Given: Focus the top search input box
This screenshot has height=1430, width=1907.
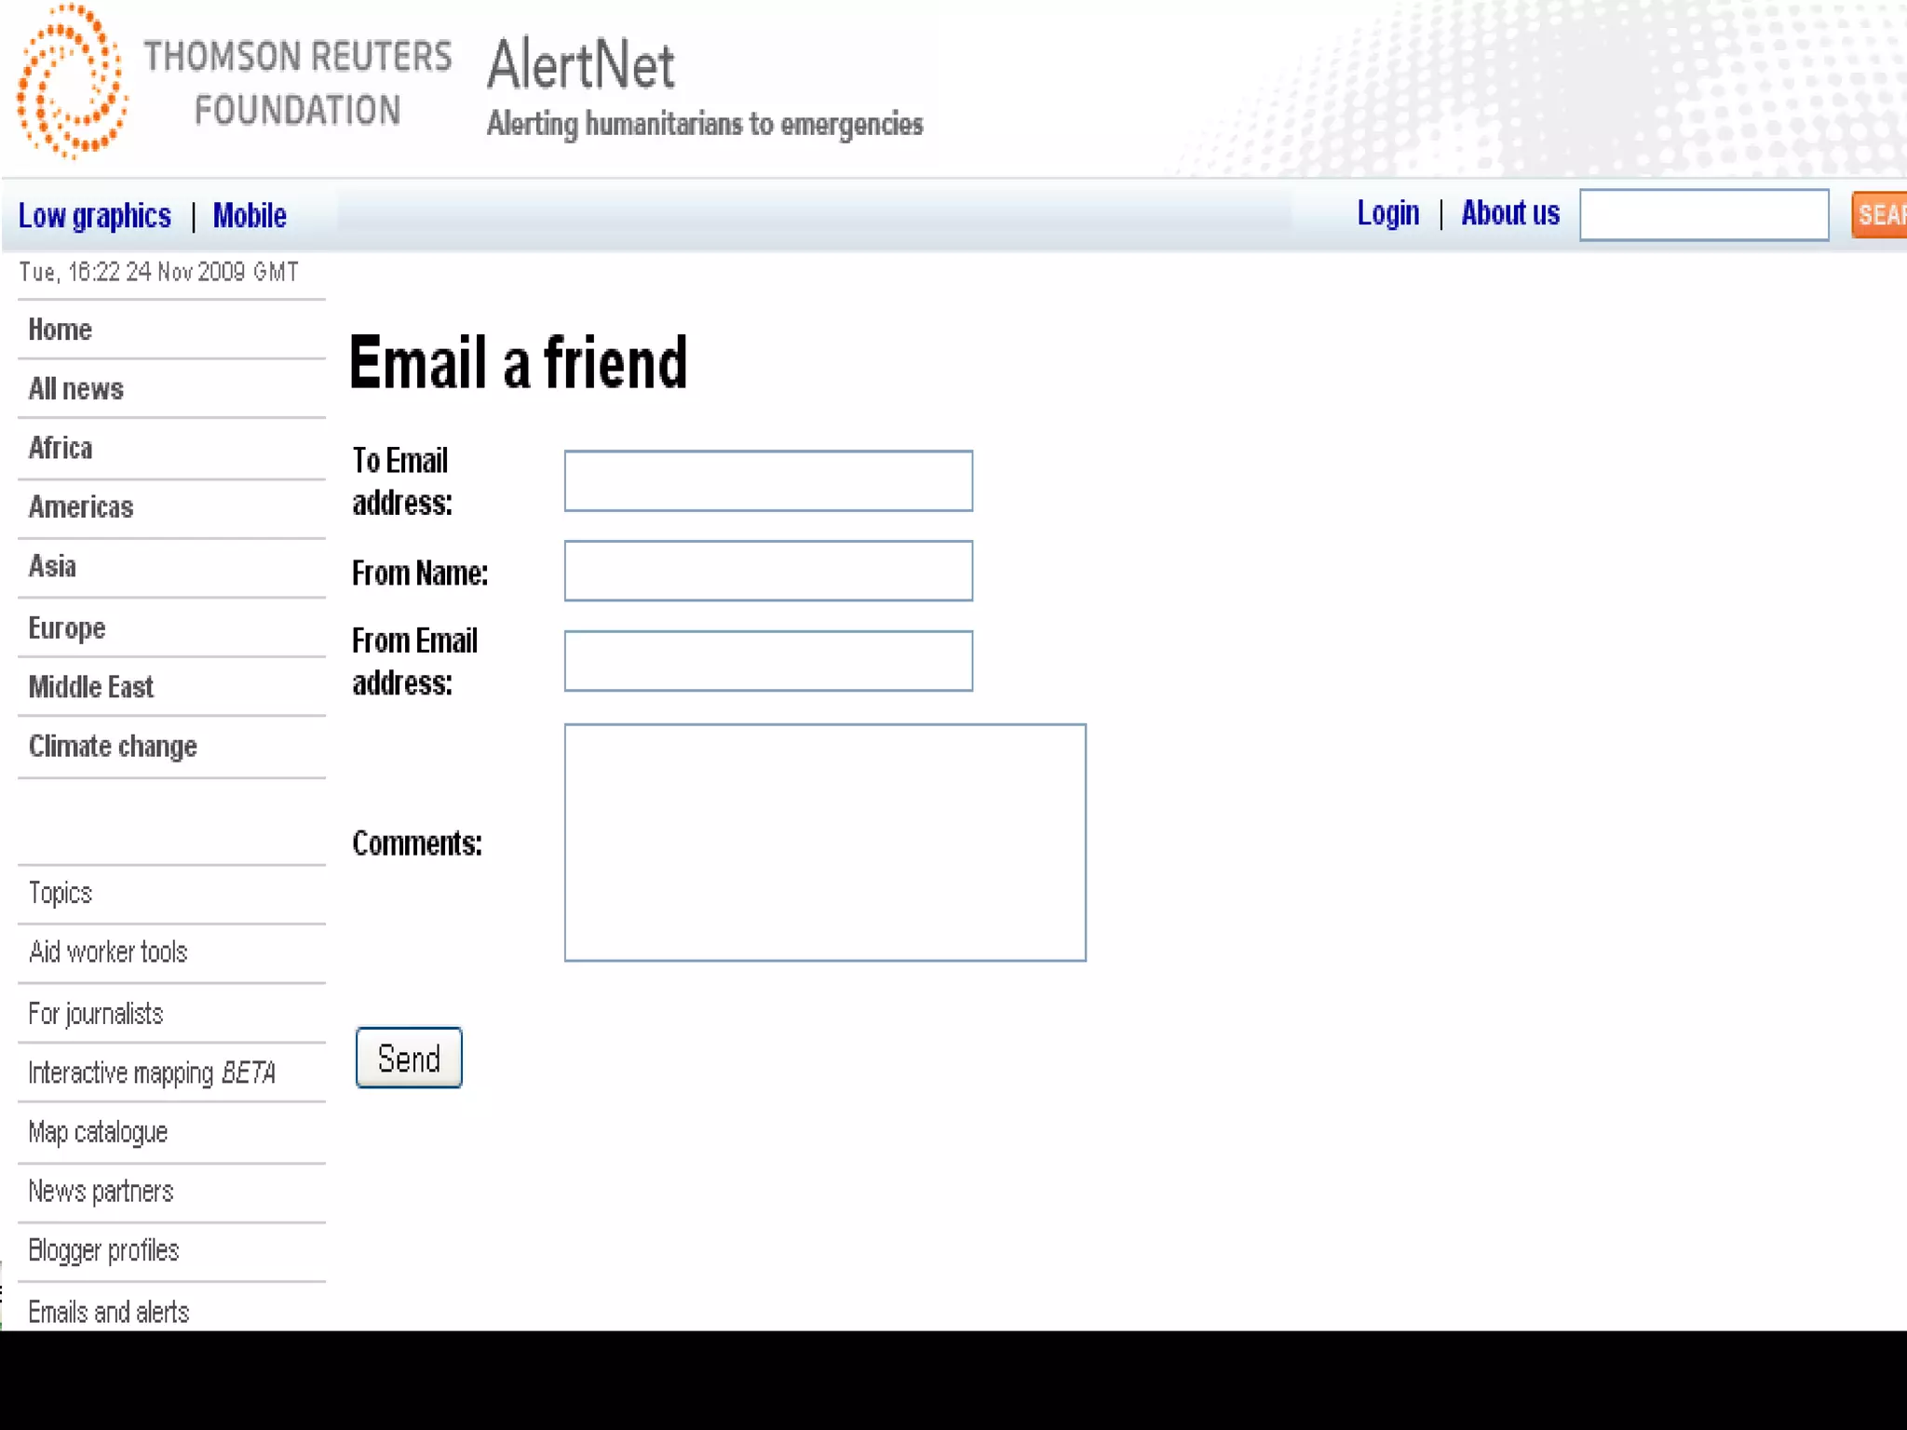Looking at the screenshot, I should point(1704,215).
